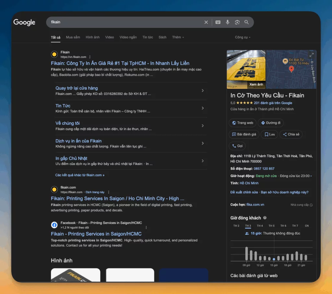Click the Đường đi directions button
The height and width of the screenshot is (294, 332).
[x=271, y=123]
